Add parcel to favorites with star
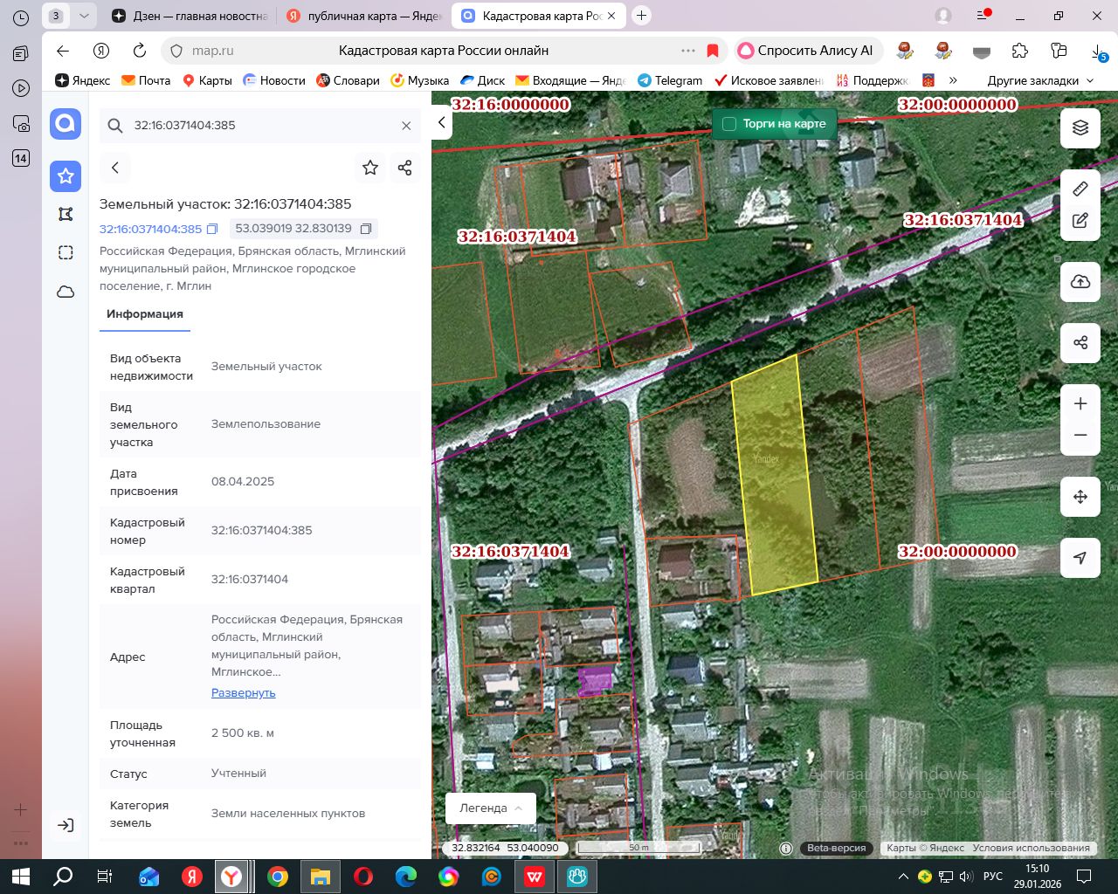Screen dimensions: 1118x894 (x=370, y=168)
